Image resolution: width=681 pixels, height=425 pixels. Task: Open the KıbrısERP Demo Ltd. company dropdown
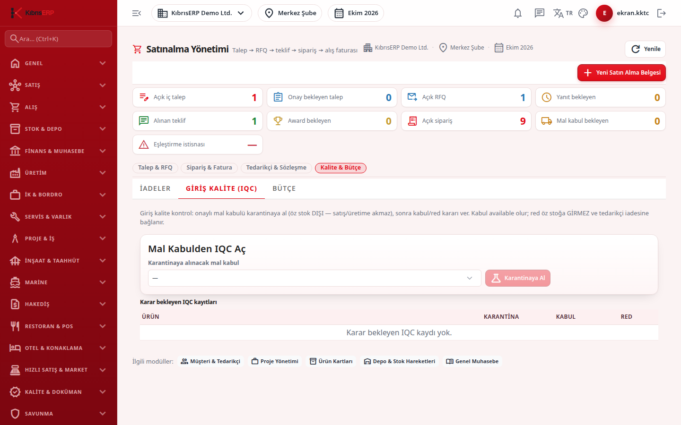click(x=201, y=13)
